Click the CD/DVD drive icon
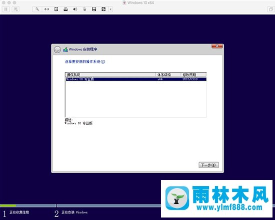 [x=65, y=9]
